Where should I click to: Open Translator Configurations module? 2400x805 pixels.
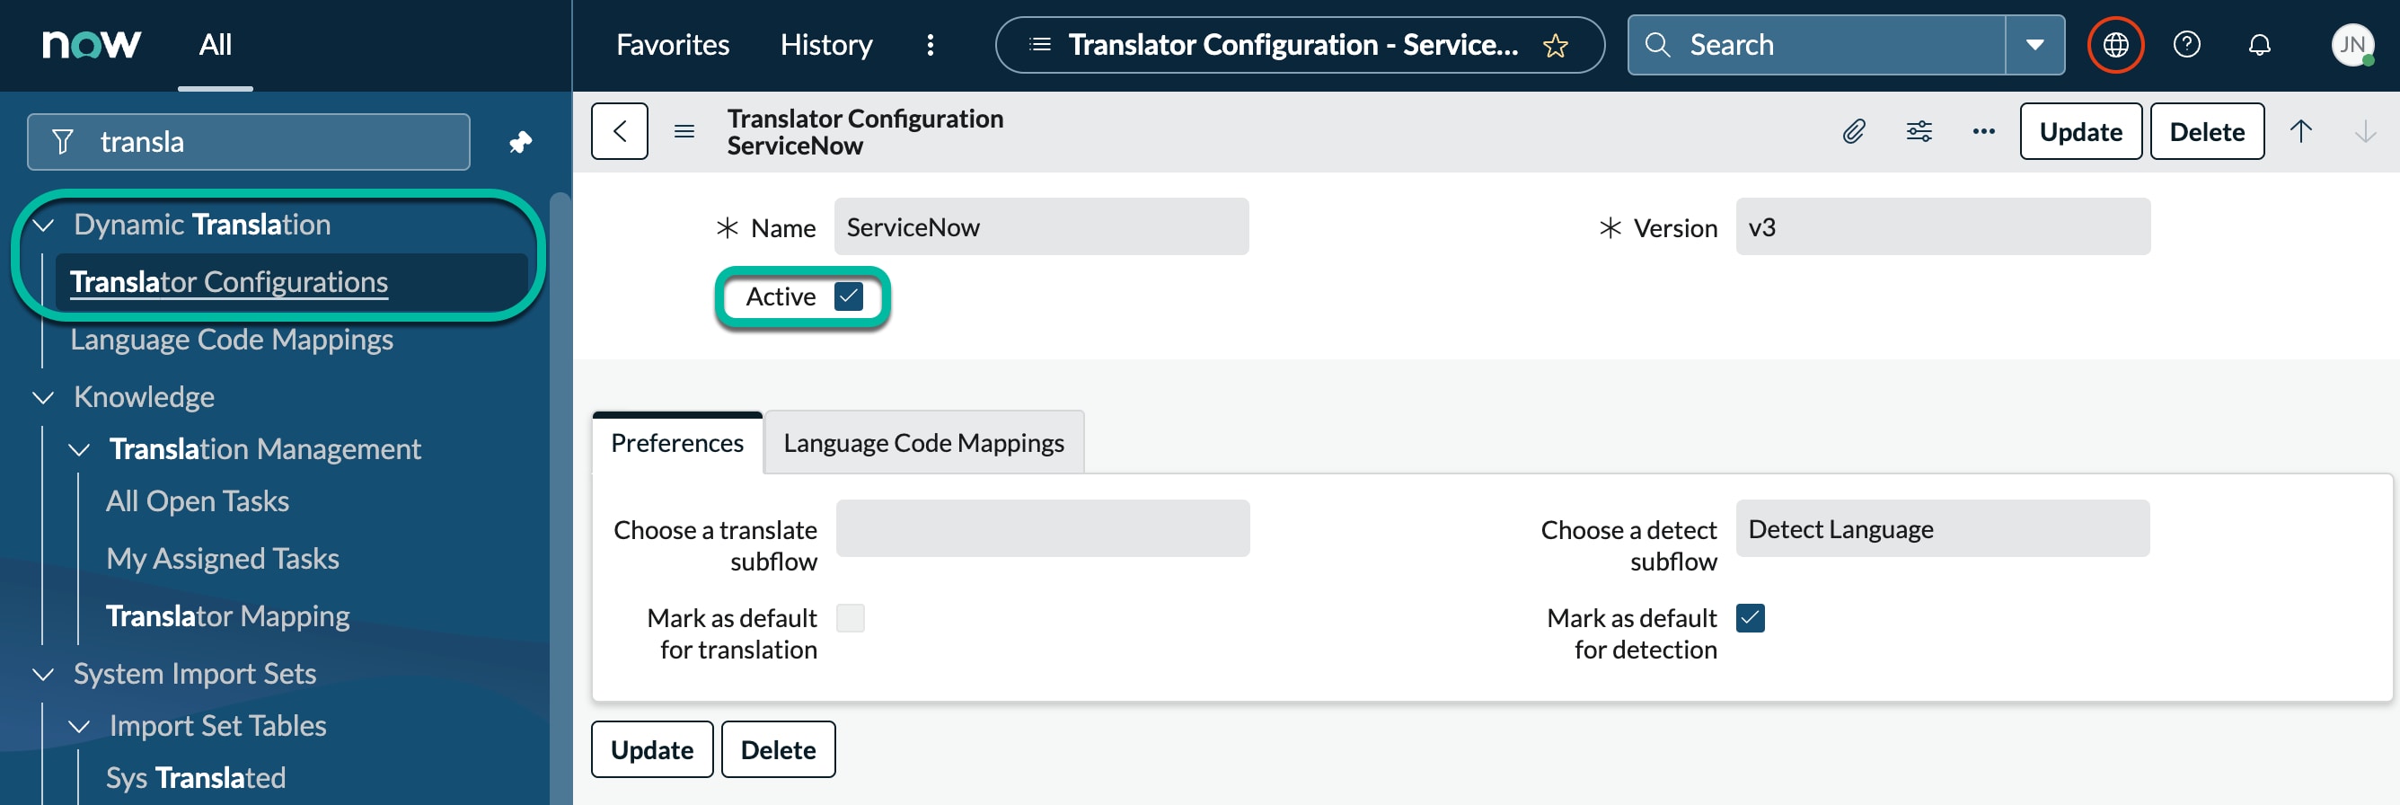[x=229, y=281]
